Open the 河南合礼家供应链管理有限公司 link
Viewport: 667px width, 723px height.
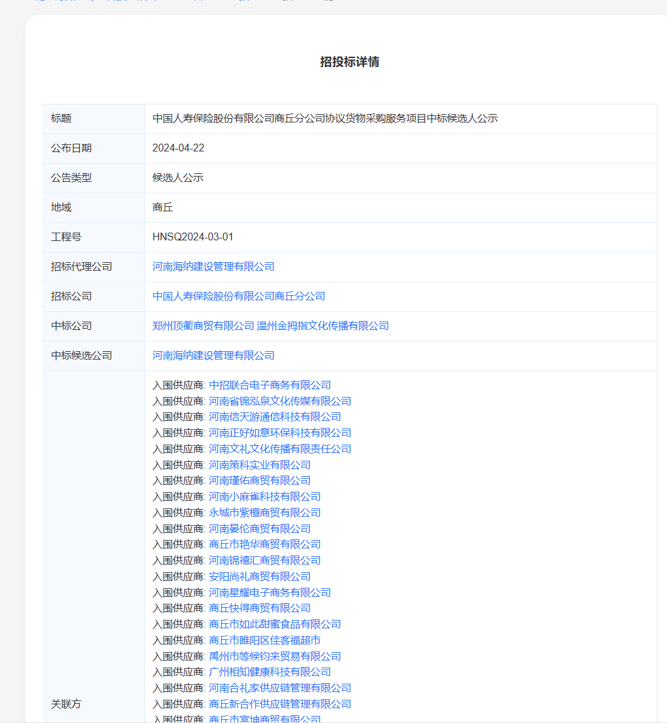280,688
